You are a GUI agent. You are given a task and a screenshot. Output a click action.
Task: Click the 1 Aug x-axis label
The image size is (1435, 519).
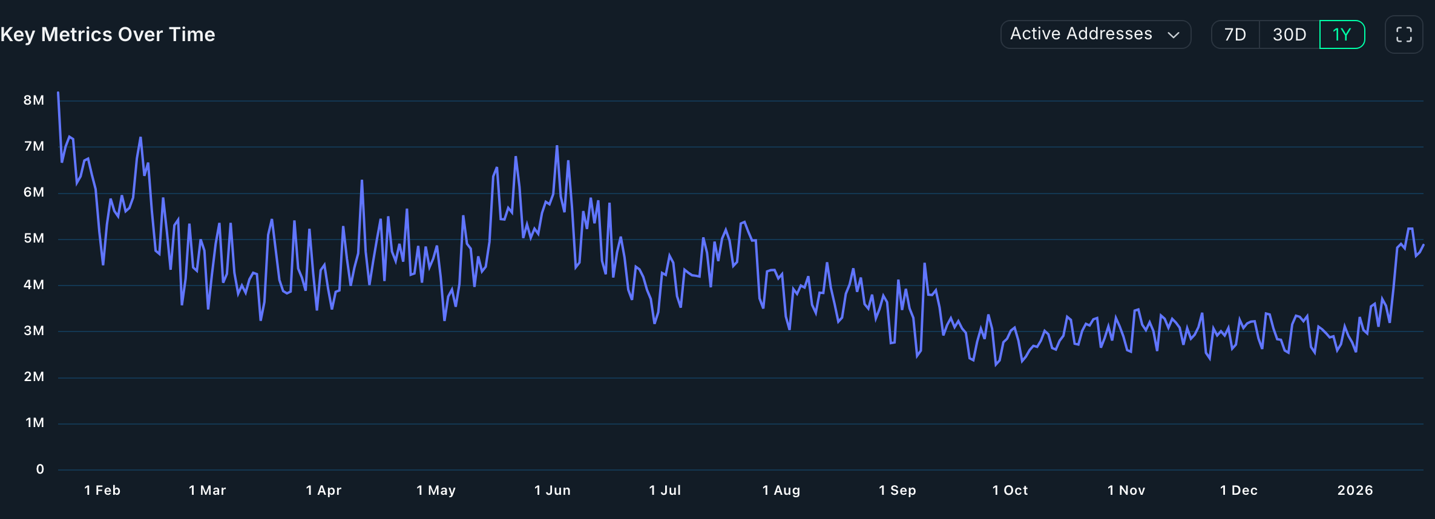point(781,491)
